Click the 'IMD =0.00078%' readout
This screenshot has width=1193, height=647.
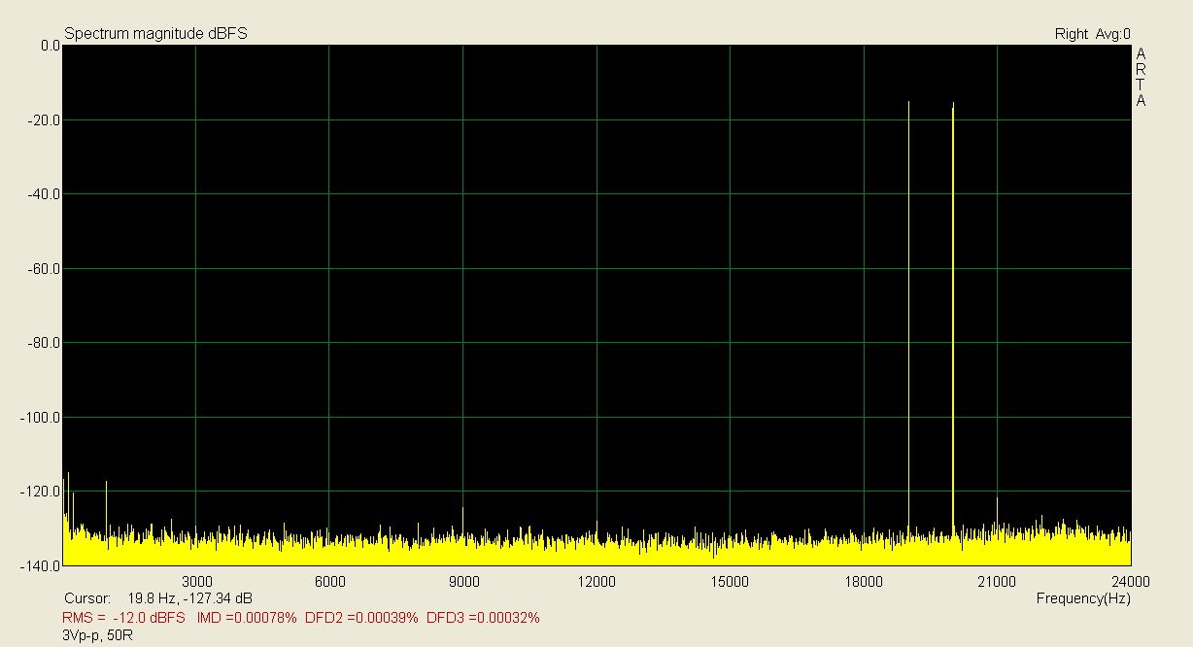click(247, 618)
